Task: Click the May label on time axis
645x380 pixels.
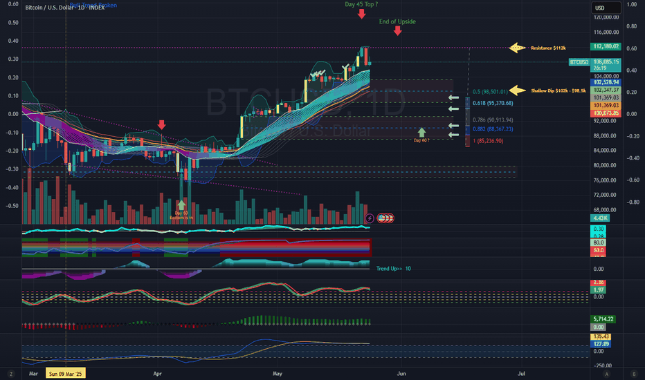Action: (x=278, y=374)
